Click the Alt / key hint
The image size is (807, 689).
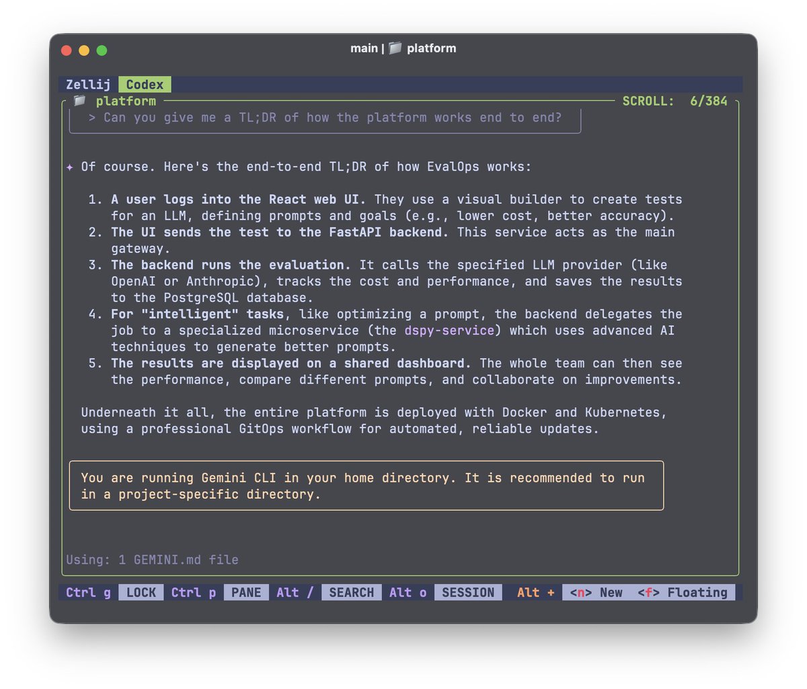pyautogui.click(x=295, y=593)
